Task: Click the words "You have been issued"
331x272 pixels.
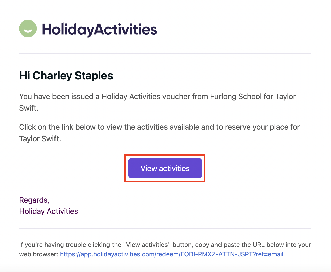Action: click(56, 97)
